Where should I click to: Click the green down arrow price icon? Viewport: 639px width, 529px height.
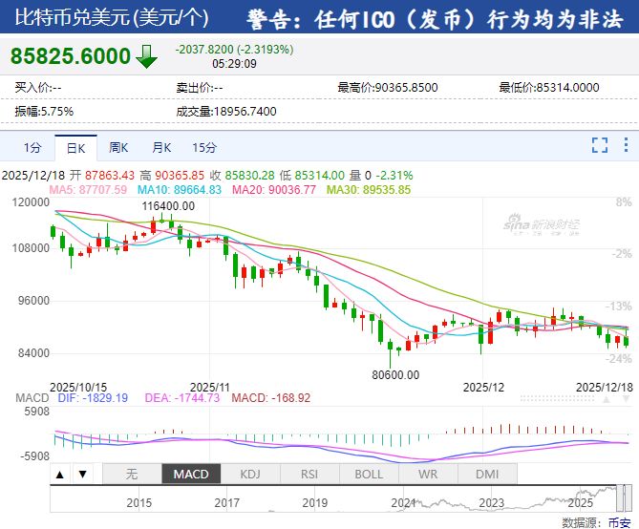[146, 56]
